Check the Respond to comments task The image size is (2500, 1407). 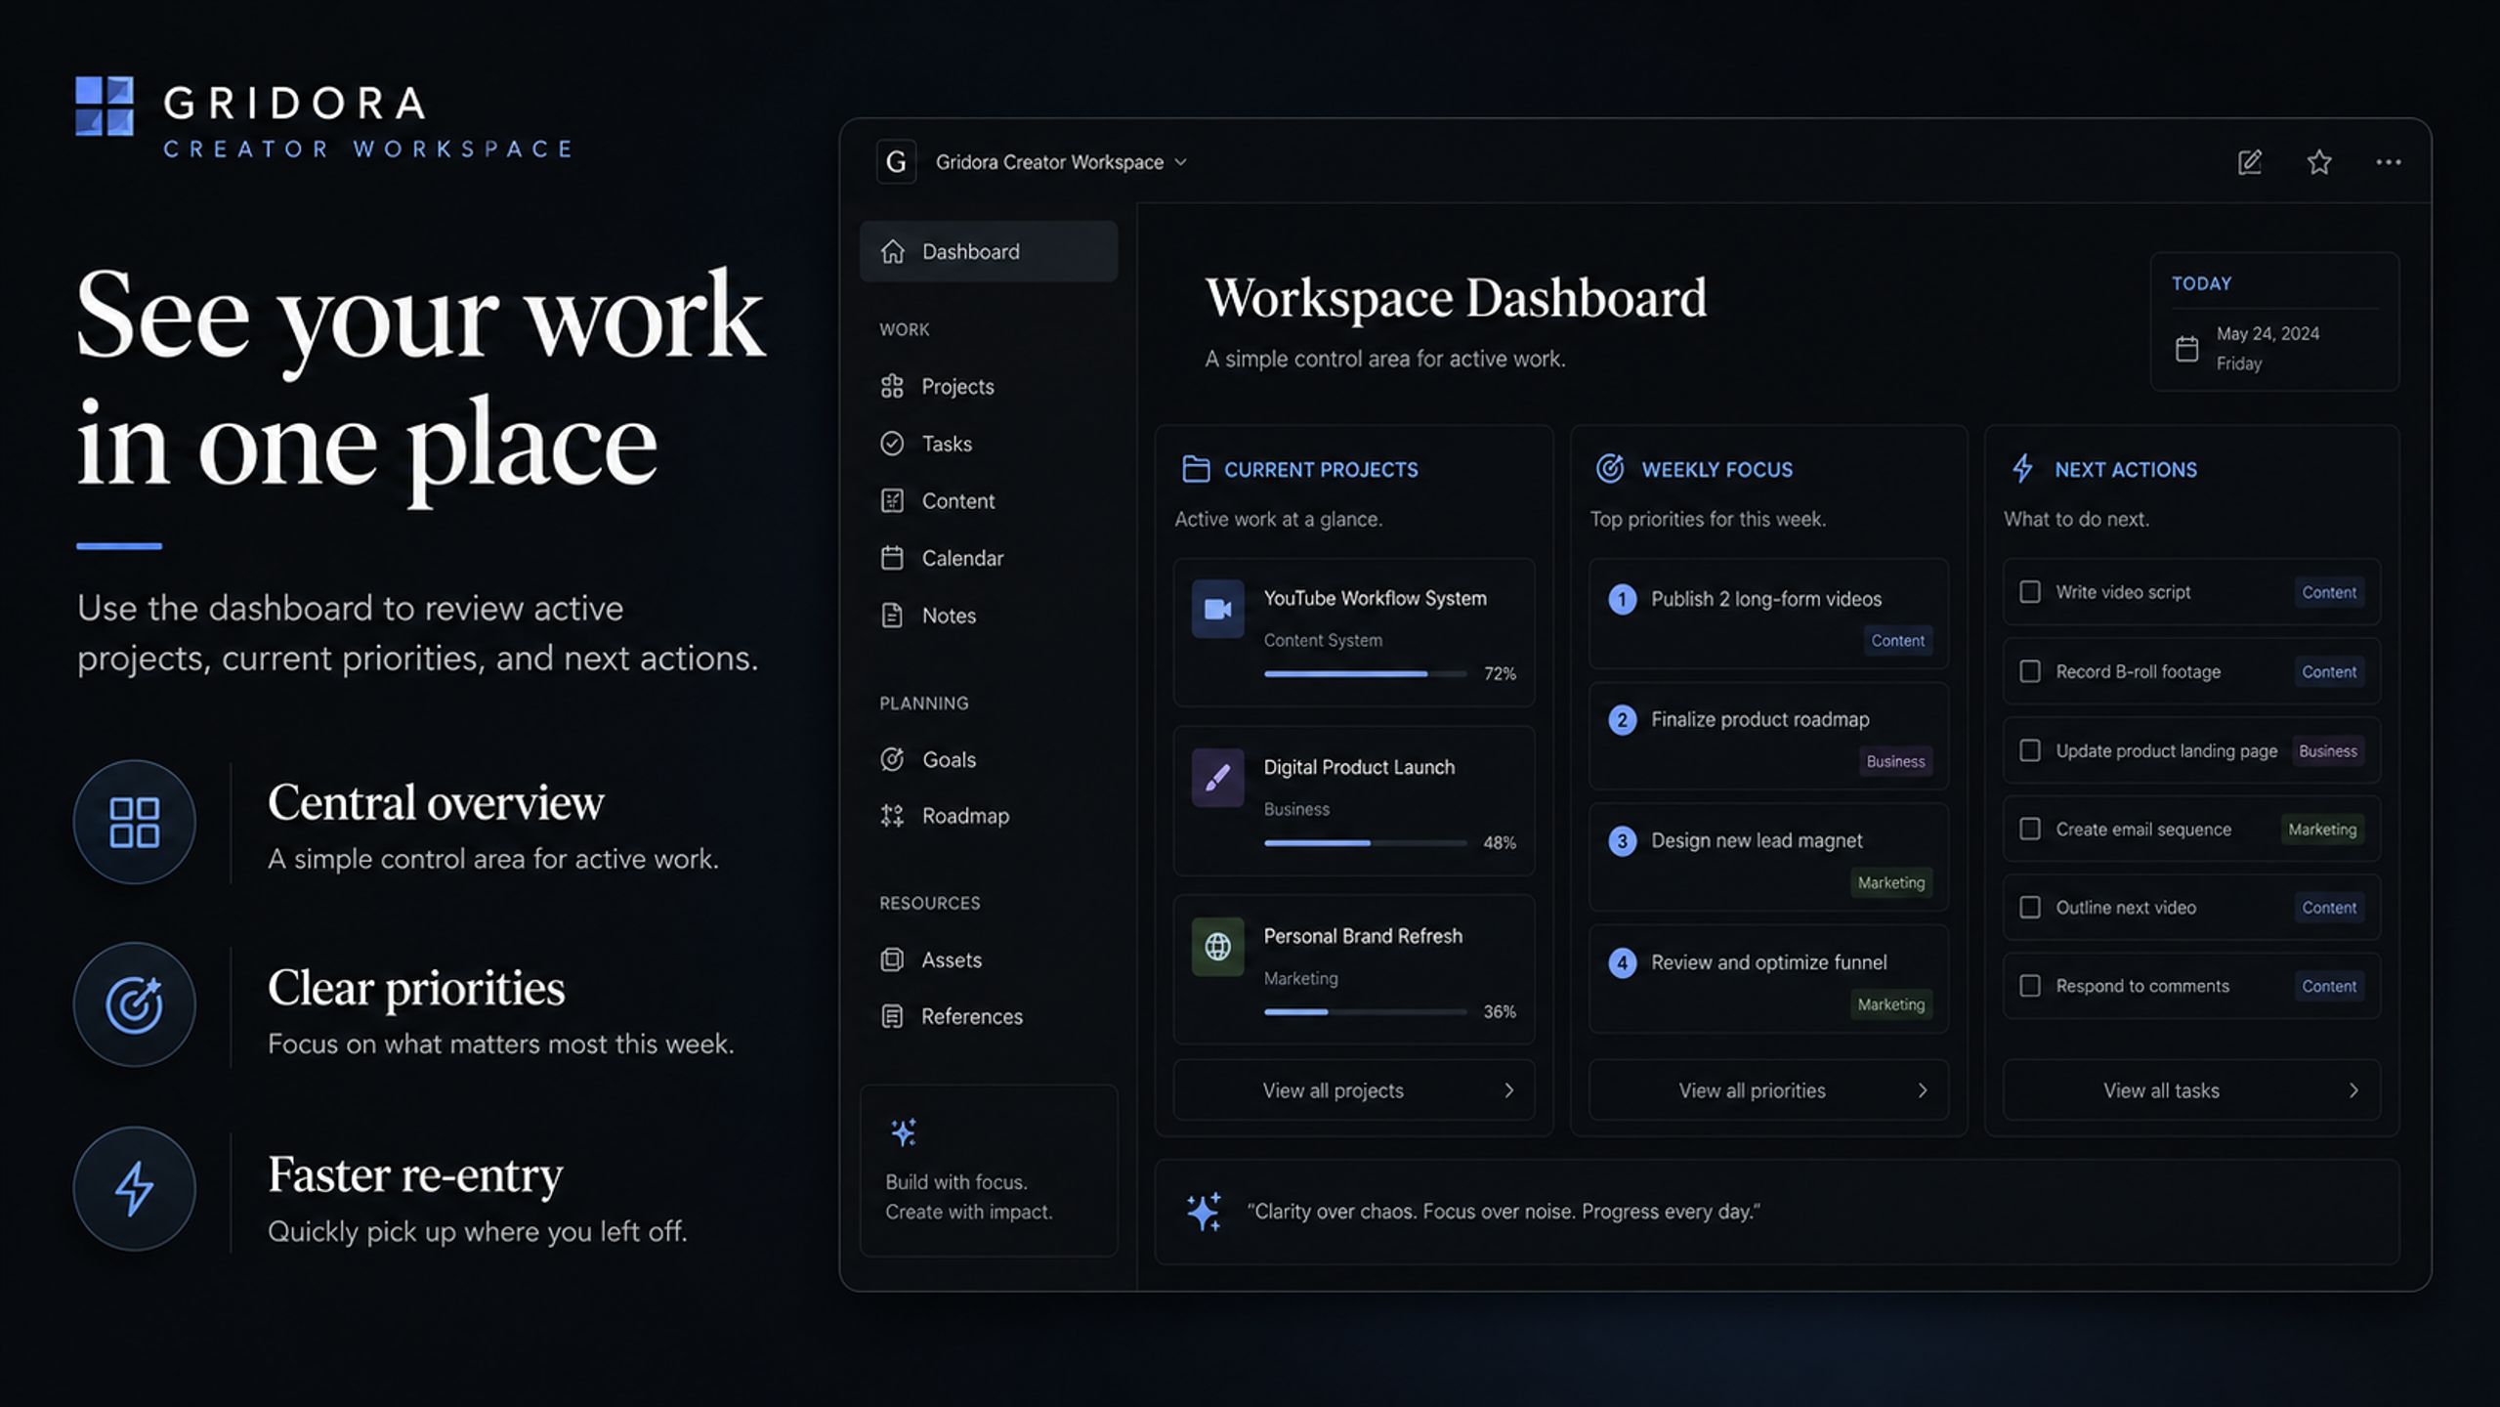tap(2029, 986)
